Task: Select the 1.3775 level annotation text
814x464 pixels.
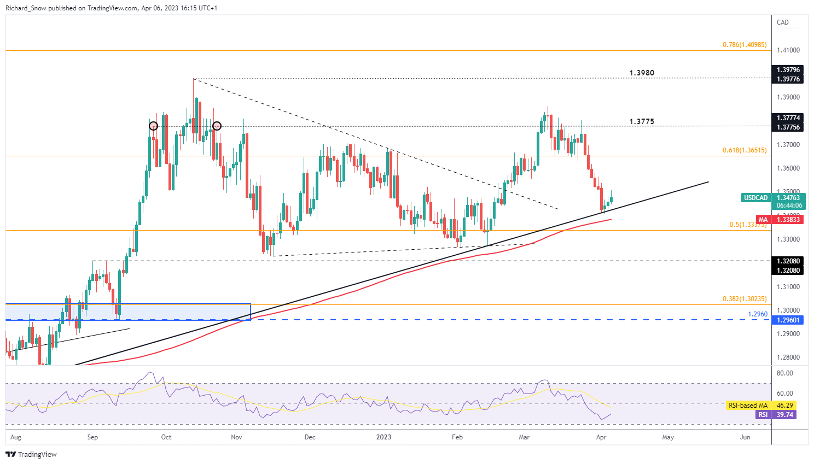Action: pos(642,122)
